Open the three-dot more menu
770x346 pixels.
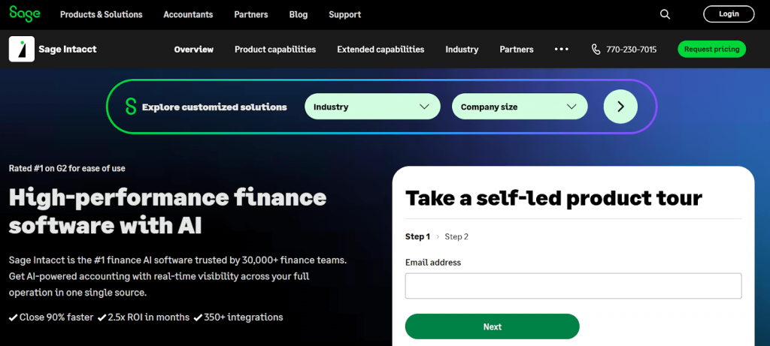point(562,50)
